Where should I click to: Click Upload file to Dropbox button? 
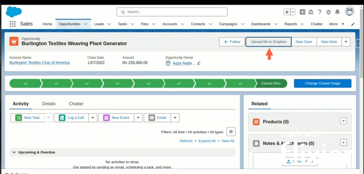pyautogui.click(x=268, y=42)
